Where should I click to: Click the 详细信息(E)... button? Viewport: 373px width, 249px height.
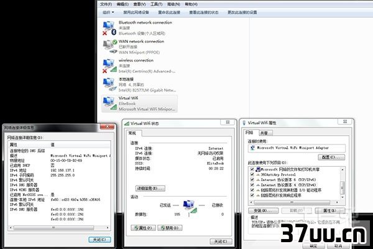(x=150, y=189)
